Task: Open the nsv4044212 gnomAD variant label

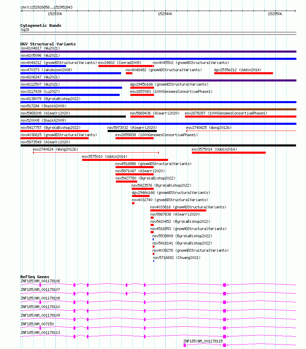Action: coord(59,63)
